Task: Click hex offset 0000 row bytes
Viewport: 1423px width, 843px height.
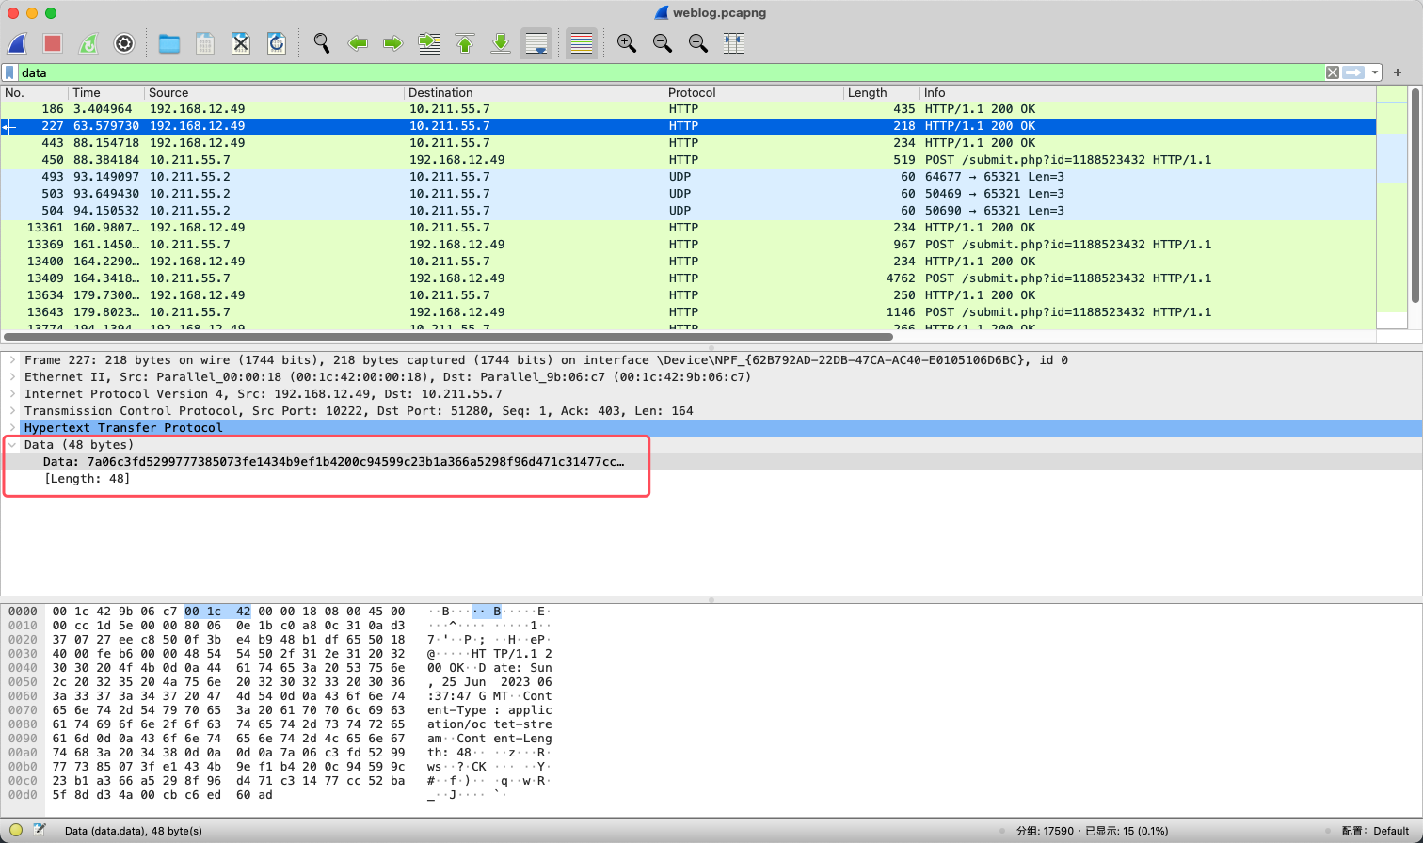Action: tap(229, 612)
